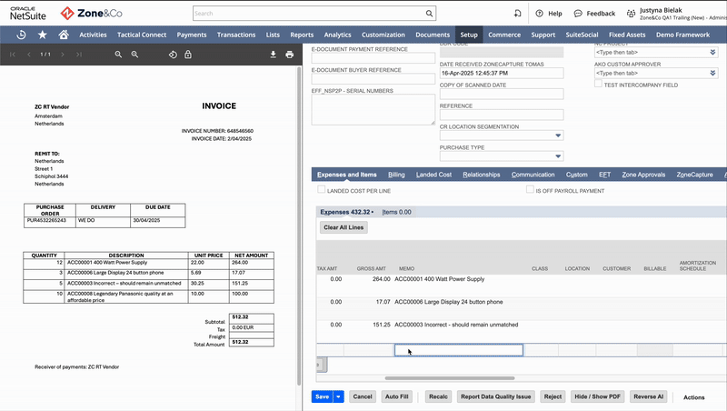This screenshot has width=727, height=411.
Task: Switch to the Relationships subtab
Action: (482, 175)
